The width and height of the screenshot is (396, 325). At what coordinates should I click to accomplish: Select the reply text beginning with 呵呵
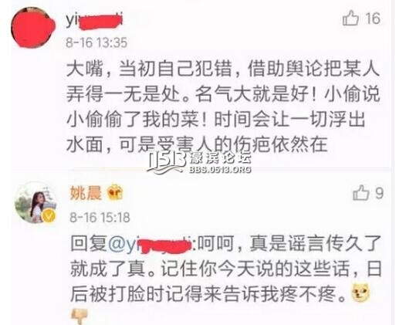click(x=226, y=269)
